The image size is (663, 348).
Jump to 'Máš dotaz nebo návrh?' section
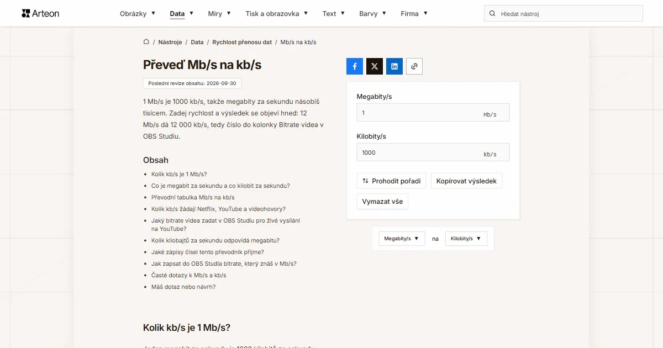click(183, 287)
